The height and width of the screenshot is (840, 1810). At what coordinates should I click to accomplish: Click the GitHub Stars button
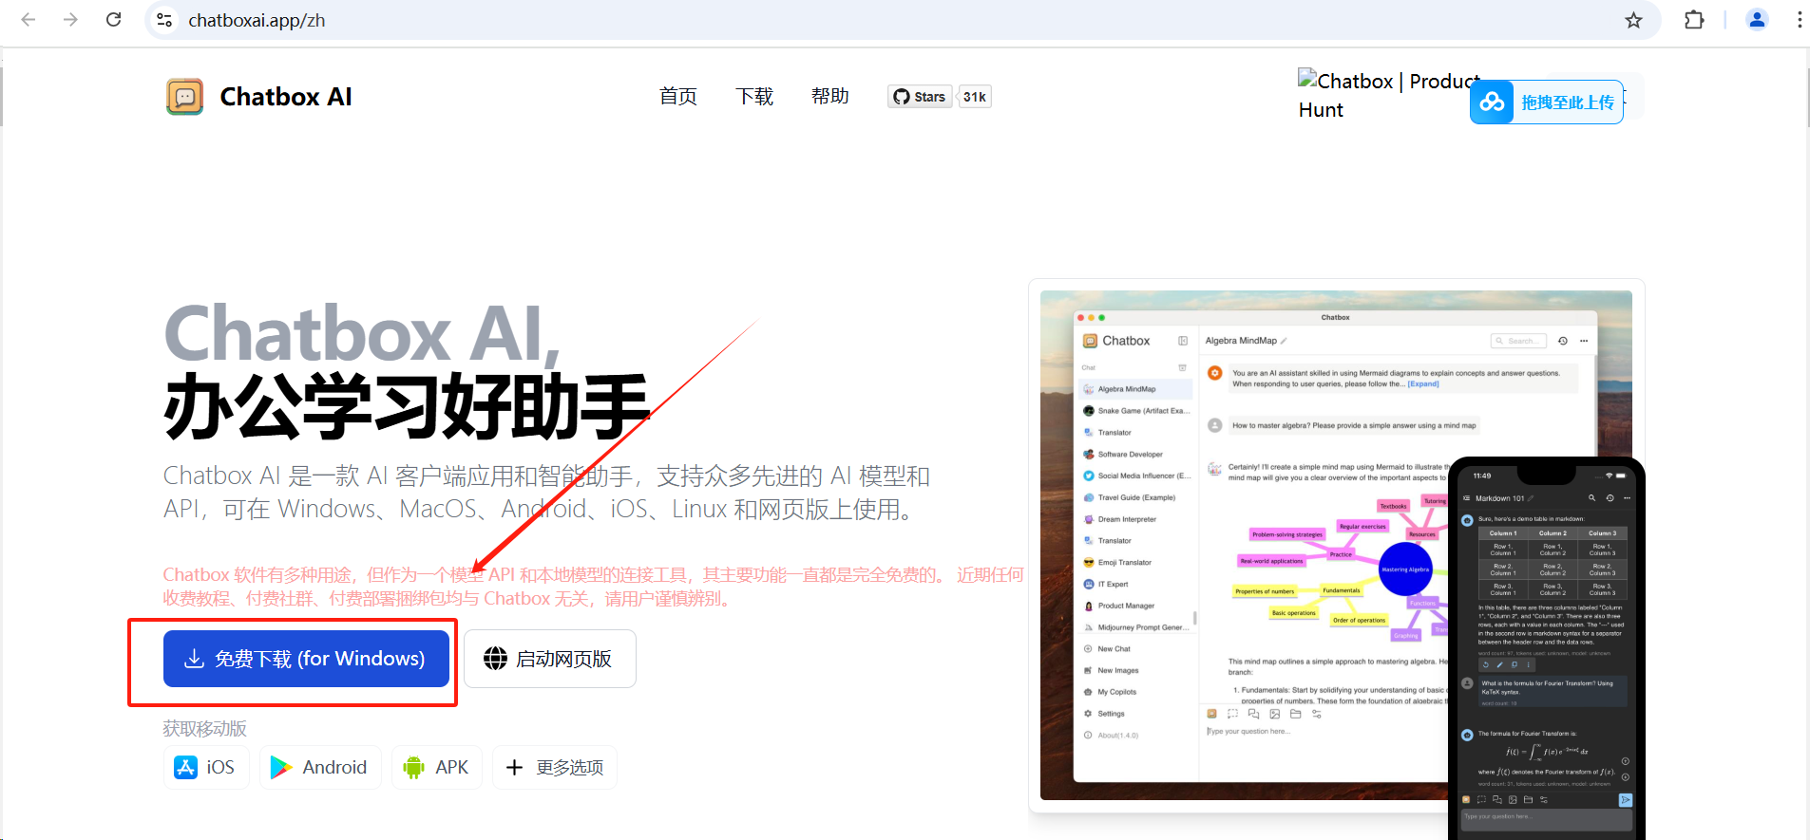coord(920,97)
